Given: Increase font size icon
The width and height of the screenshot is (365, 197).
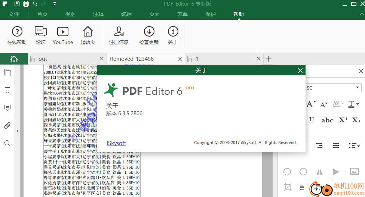Looking at the screenshot, I should (311, 104).
